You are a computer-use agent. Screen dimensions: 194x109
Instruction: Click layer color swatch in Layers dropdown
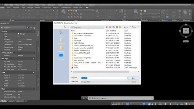pos(76,11)
